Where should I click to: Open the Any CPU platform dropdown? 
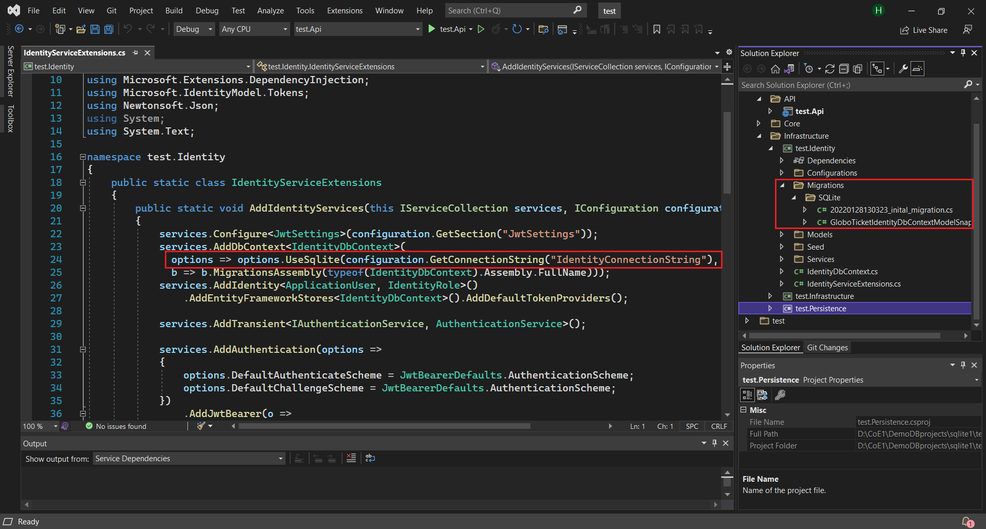click(x=254, y=29)
